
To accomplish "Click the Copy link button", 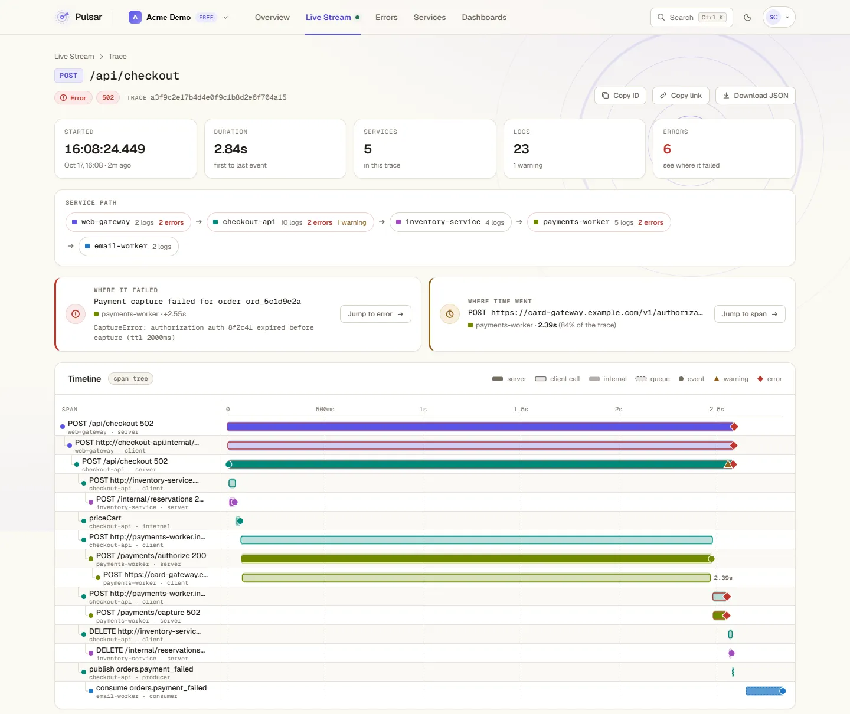I will 681,96.
